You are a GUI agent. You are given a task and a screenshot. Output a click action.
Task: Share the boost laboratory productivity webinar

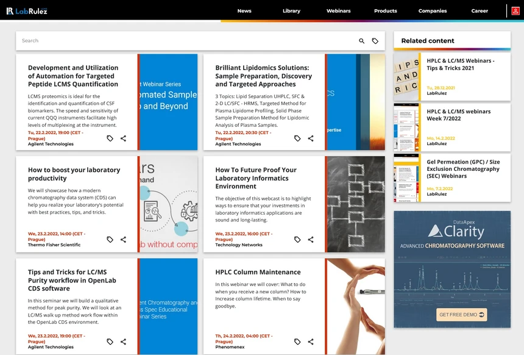(x=123, y=240)
